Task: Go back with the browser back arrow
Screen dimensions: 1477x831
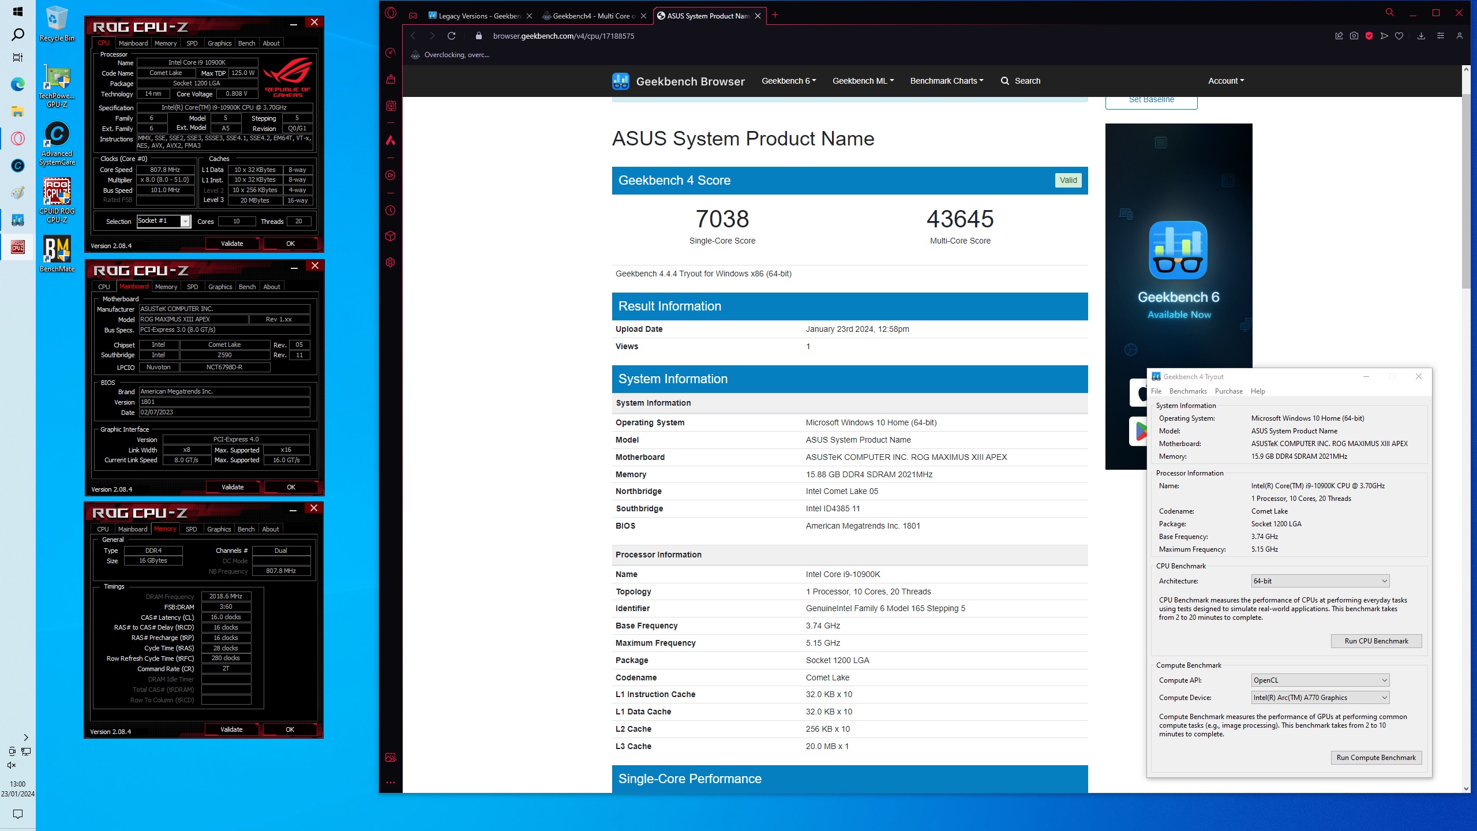Action: click(x=413, y=36)
